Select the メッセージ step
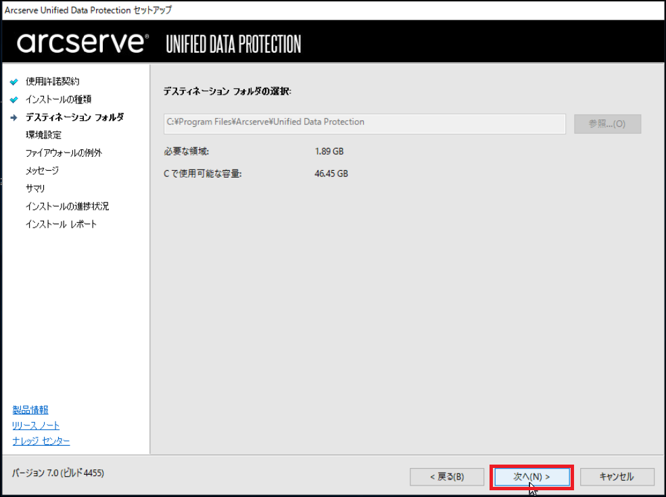Image resolution: width=666 pixels, height=497 pixels. coord(42,170)
